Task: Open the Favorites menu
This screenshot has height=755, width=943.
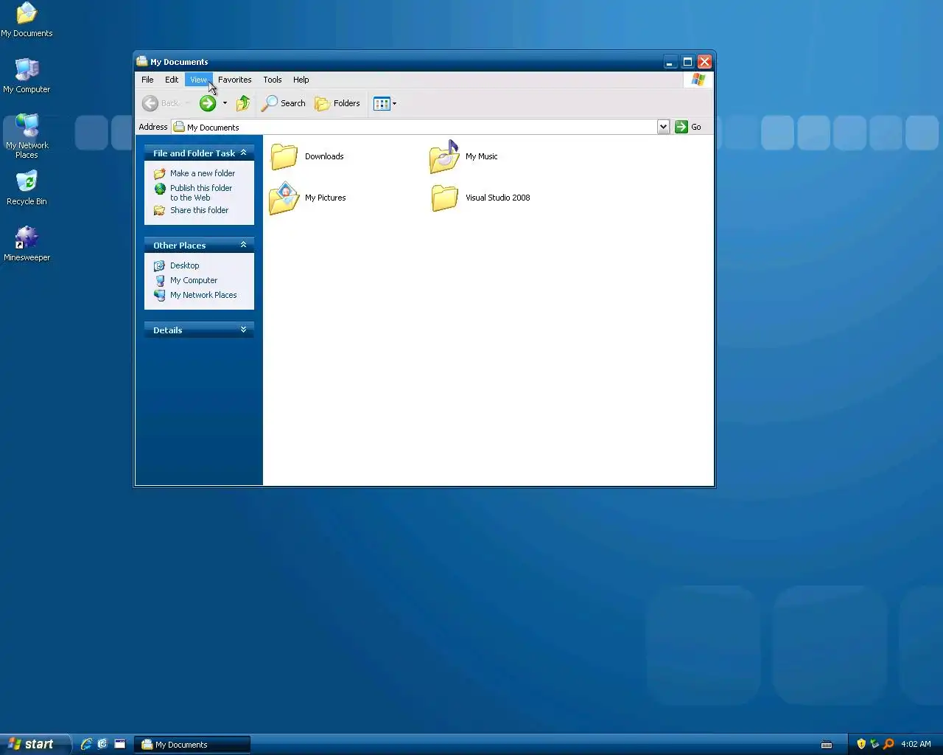Action: 234,80
